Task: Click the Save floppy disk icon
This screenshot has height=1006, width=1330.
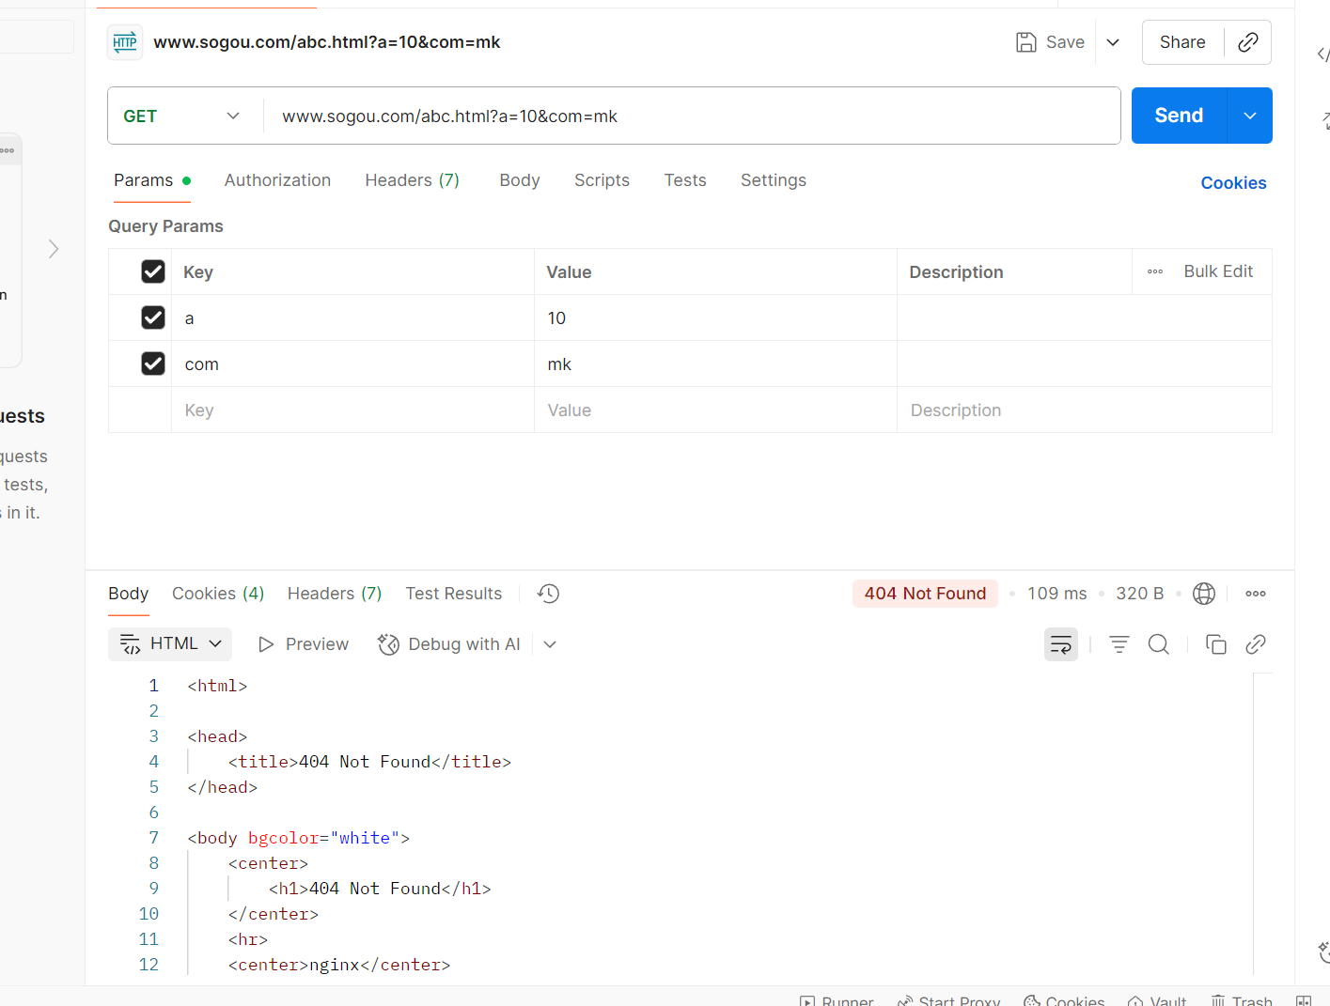Action: (1026, 42)
